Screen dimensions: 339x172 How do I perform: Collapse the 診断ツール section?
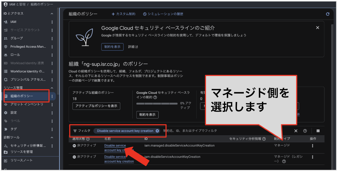(52, 138)
